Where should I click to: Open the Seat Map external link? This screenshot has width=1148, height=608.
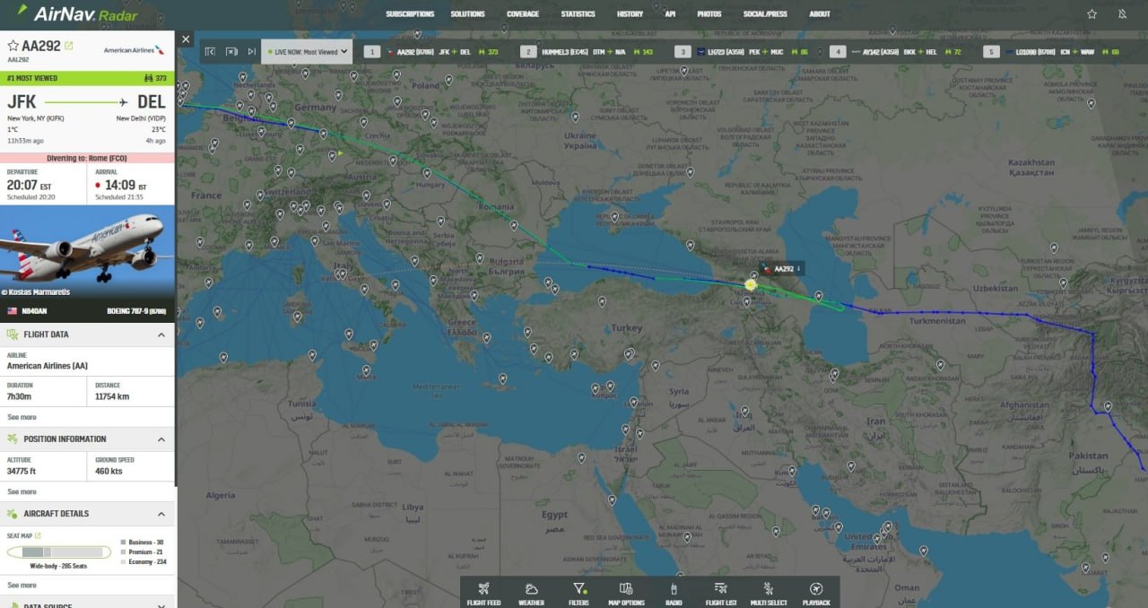(38, 535)
